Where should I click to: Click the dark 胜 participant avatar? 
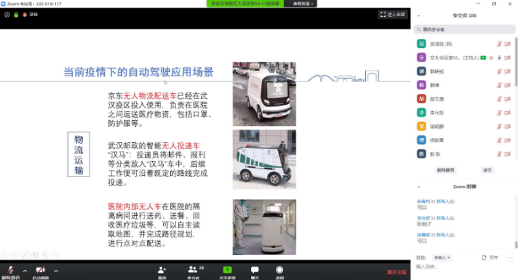(x=422, y=154)
